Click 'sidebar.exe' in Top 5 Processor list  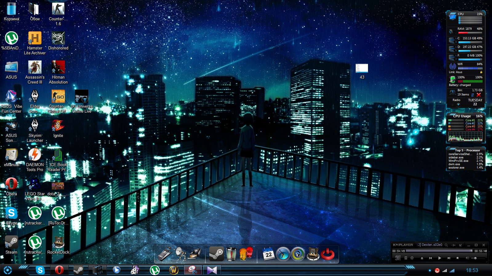456,157
